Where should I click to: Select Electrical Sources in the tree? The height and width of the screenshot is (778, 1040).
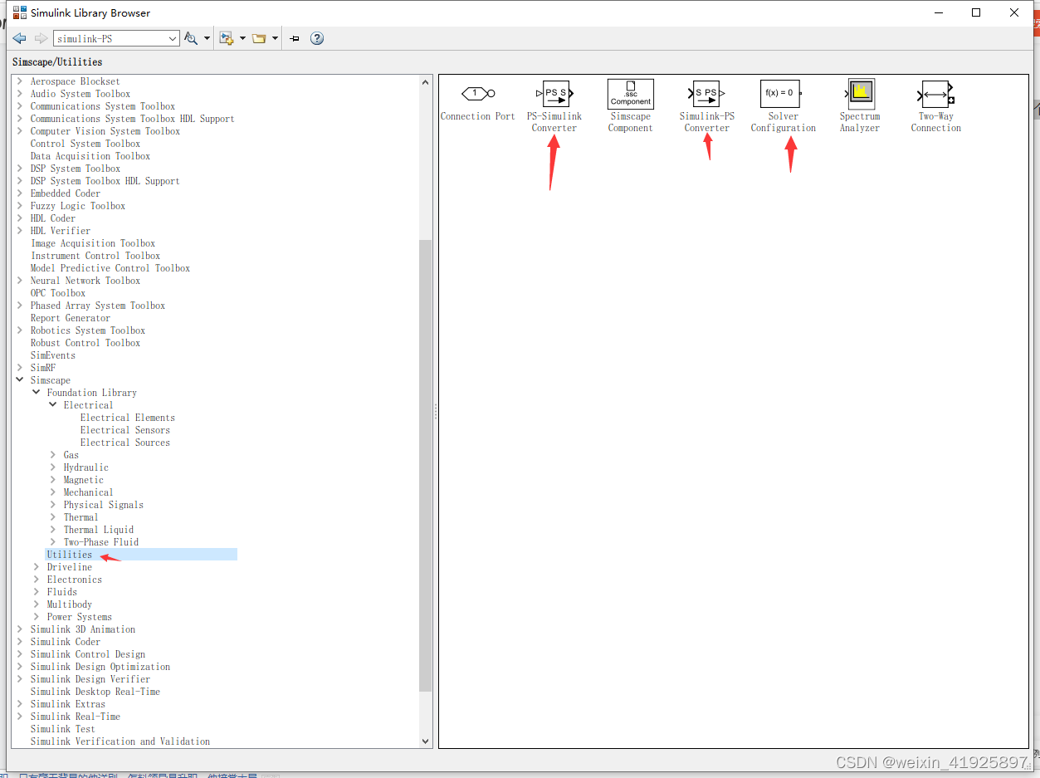click(125, 443)
